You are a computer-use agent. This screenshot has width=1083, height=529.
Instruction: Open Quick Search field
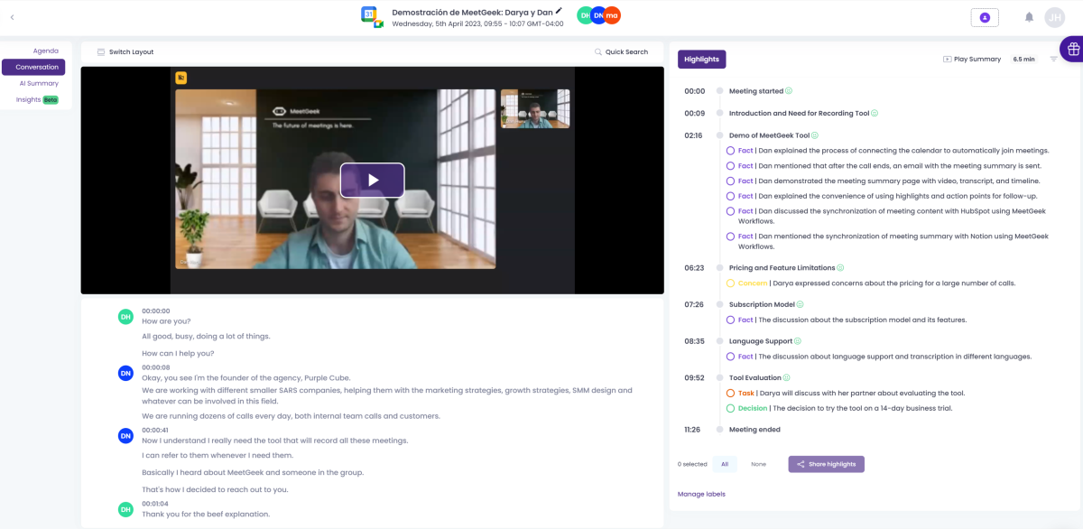coord(622,52)
